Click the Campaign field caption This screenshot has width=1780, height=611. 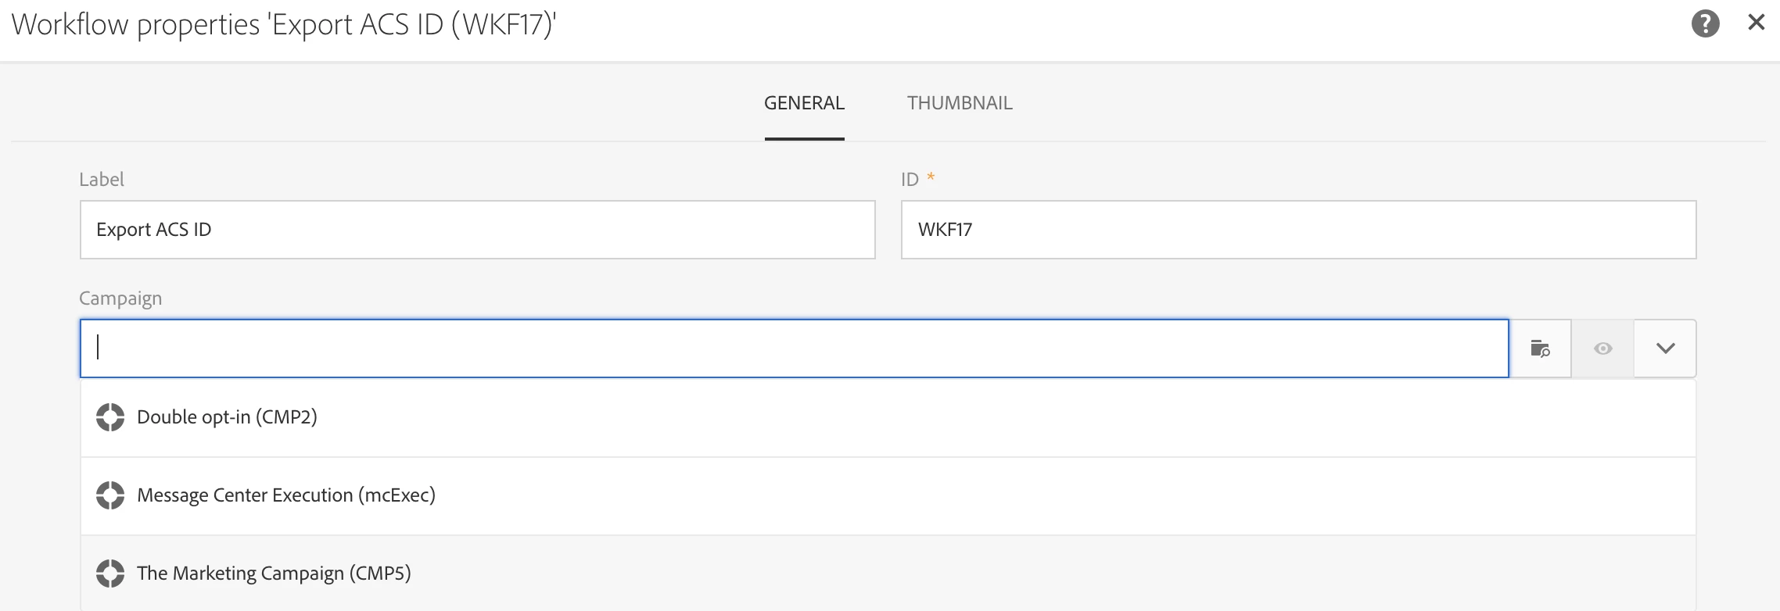tap(120, 298)
